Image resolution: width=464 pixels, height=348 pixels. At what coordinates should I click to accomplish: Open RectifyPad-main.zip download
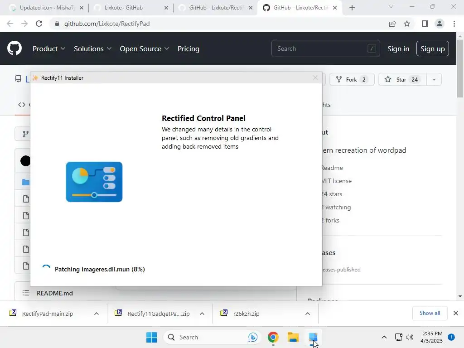[x=48, y=314]
